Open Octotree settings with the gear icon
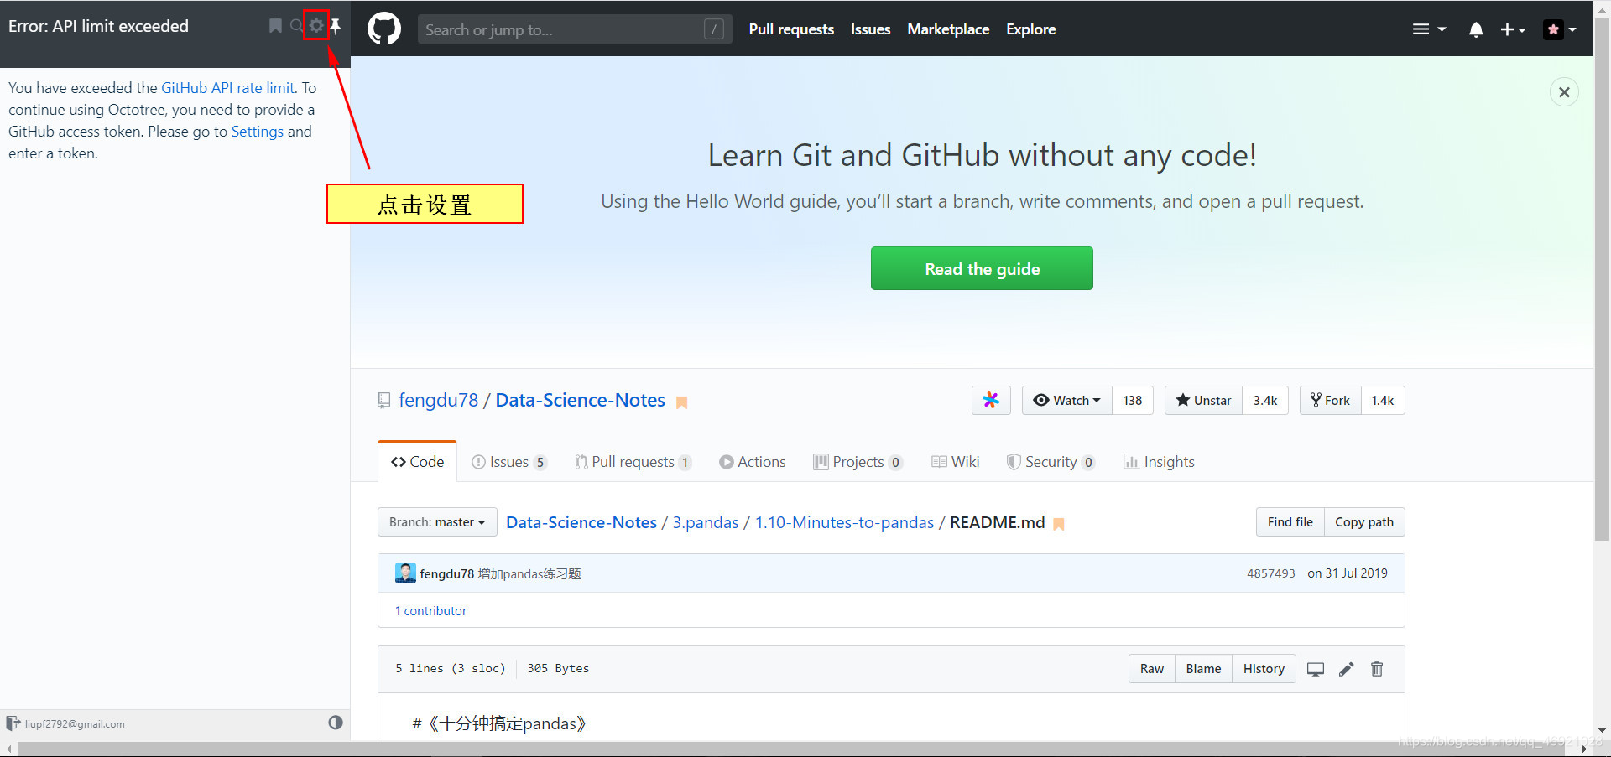Screen dimensions: 1611x757 316,25
